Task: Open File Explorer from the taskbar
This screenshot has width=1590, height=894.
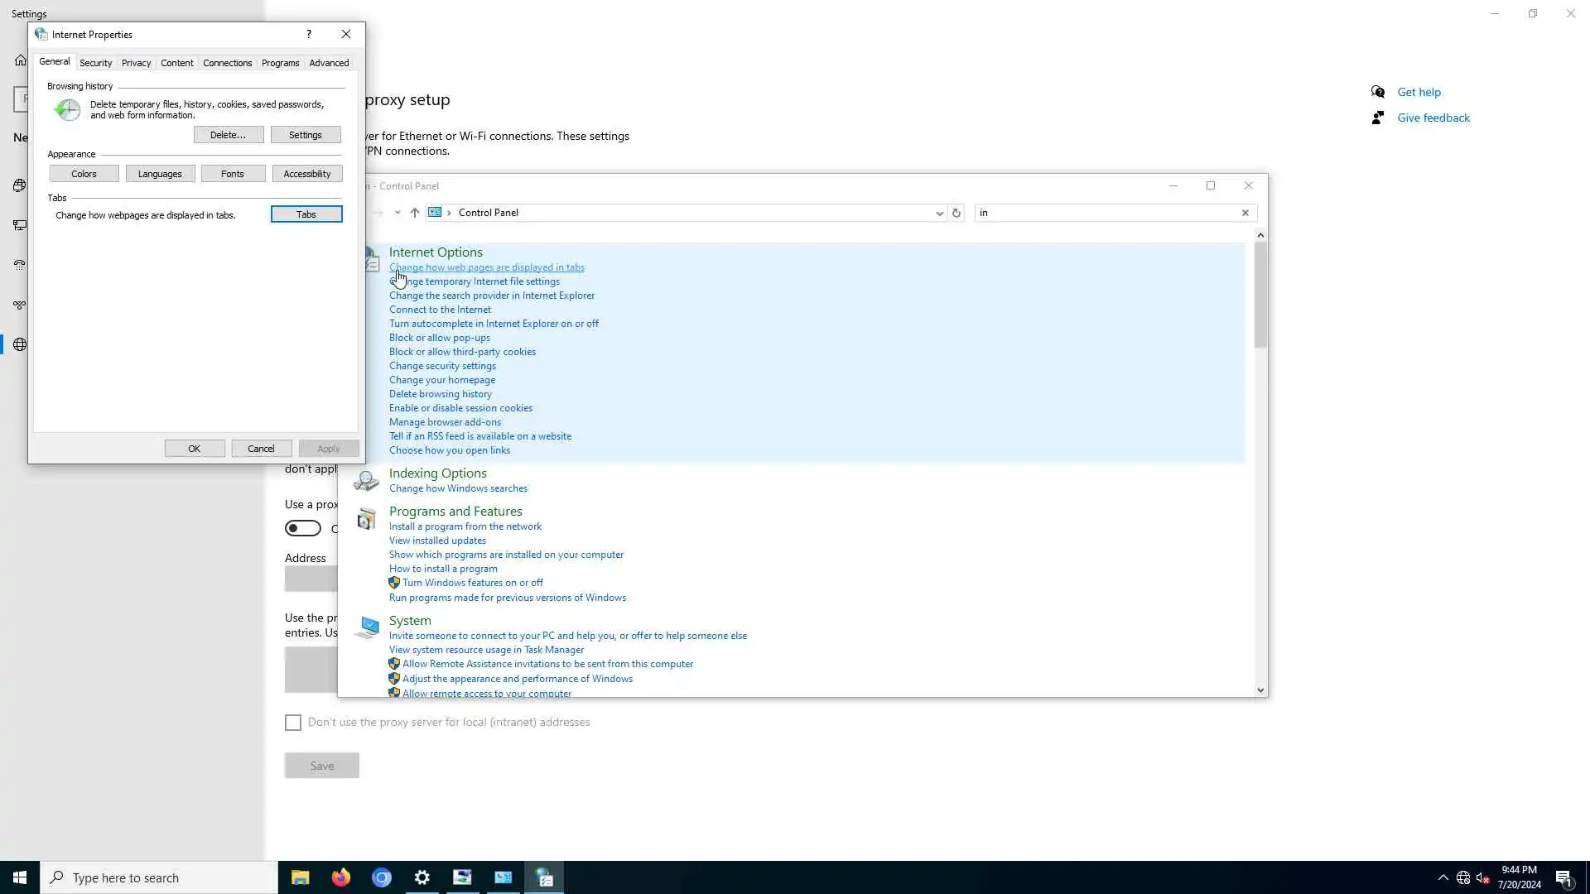Action: (x=300, y=877)
